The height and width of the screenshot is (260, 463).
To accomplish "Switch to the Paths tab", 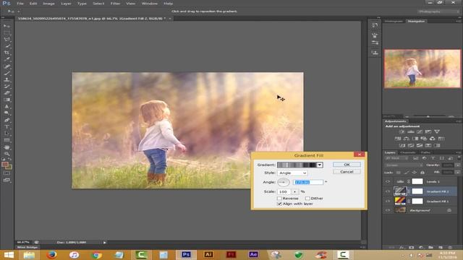I will click(425, 152).
